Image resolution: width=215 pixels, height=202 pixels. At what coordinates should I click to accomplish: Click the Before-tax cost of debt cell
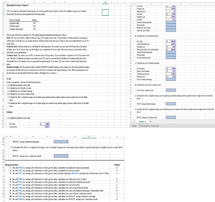click(x=171, y=28)
